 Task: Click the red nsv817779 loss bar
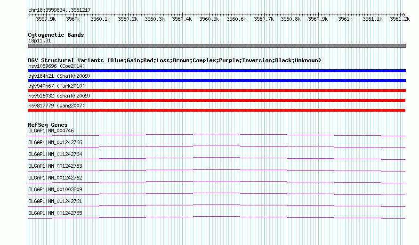point(217,110)
